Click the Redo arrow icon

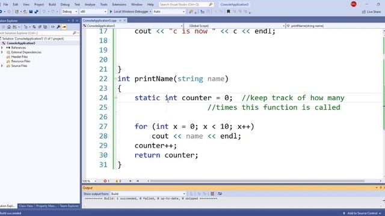pos(53,11)
